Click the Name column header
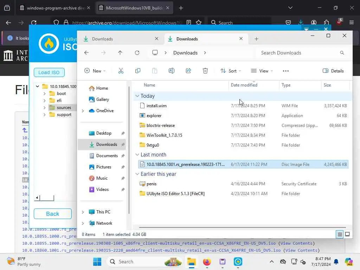This screenshot has width=360, height=270. click(x=149, y=85)
